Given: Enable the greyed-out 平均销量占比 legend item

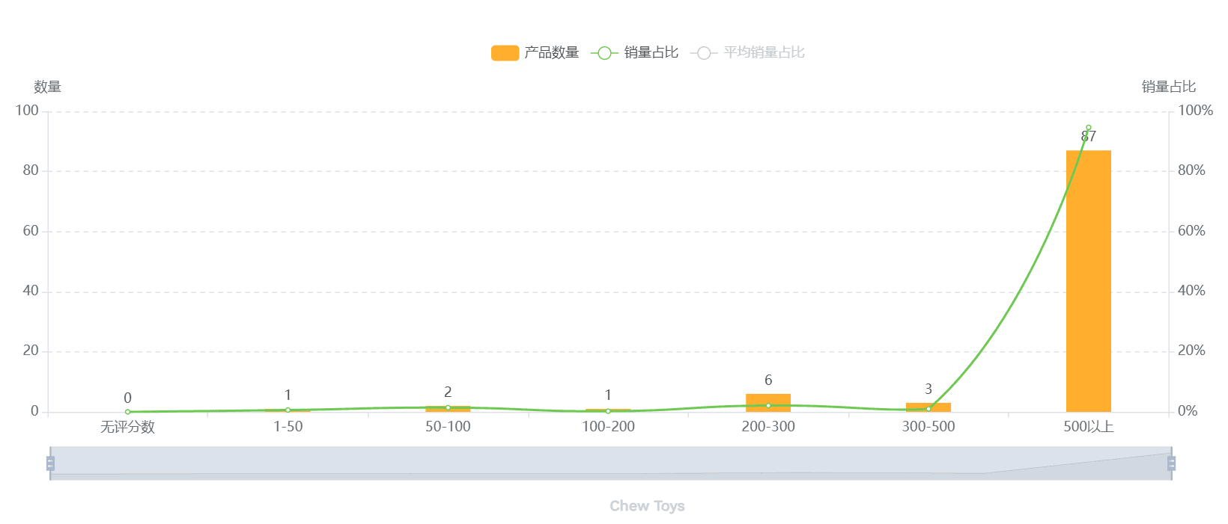Looking at the screenshot, I should [704, 53].
